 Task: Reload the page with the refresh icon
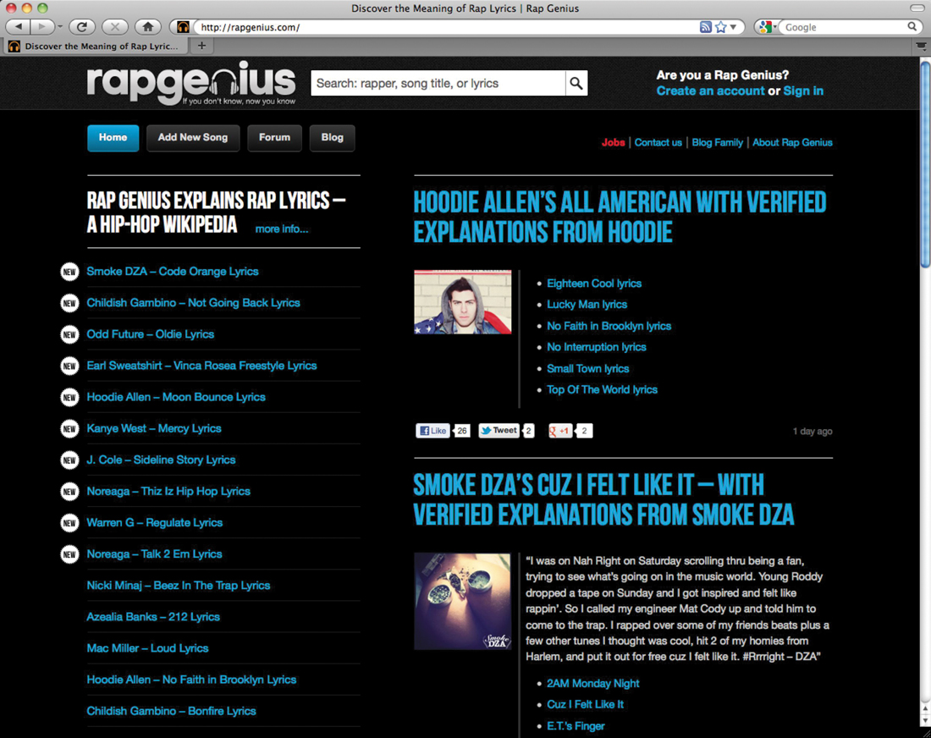coord(82,27)
